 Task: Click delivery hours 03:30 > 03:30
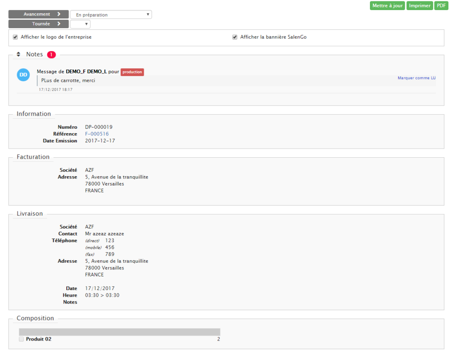pos(102,295)
